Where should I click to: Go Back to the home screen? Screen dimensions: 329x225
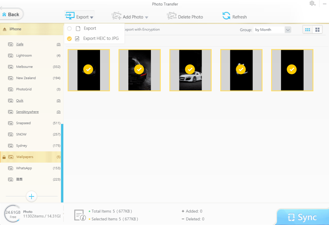(11, 14)
